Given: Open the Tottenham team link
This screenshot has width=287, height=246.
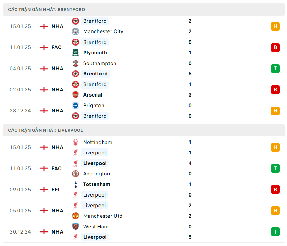Looking at the screenshot, I should [x=97, y=184].
